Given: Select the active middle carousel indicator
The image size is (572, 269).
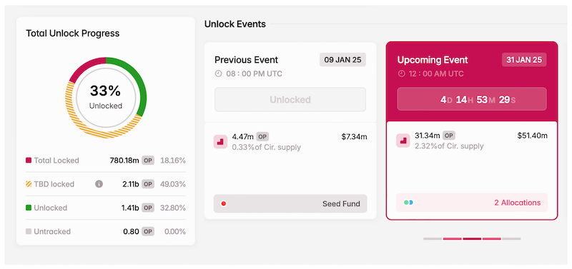Looking at the screenshot, I should pos(472,239).
